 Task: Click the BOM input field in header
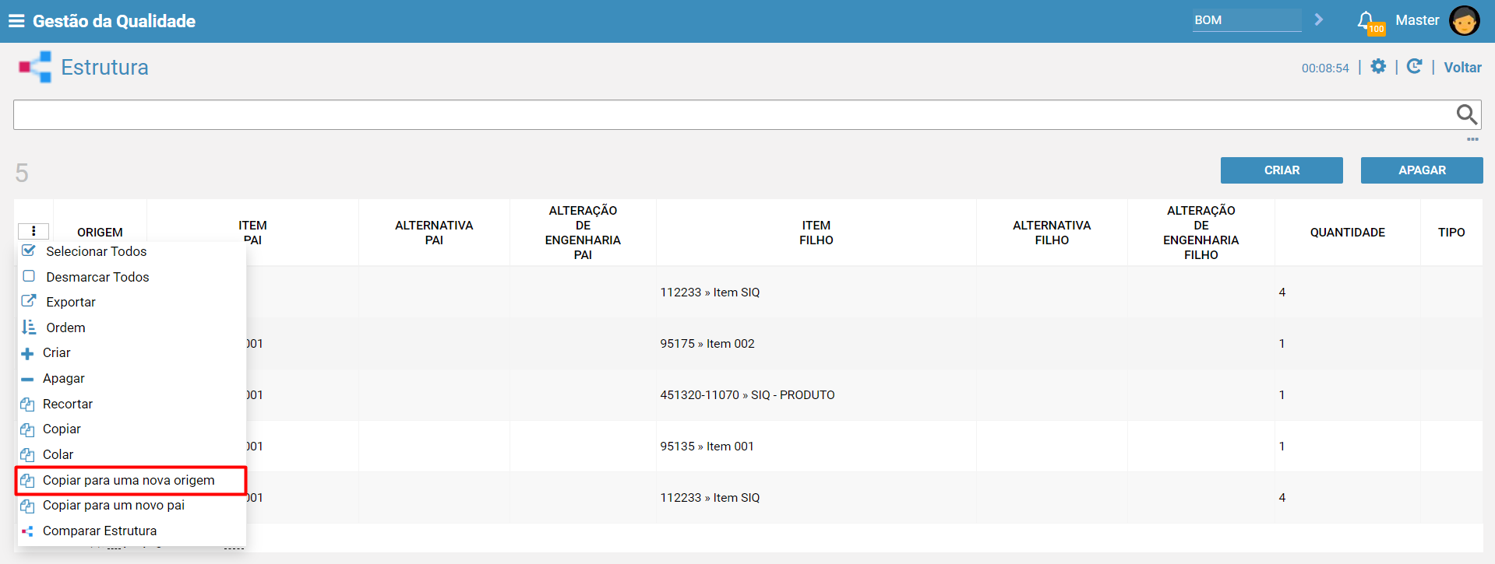(x=1246, y=20)
